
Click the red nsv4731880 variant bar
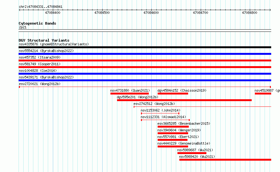click(130, 94)
